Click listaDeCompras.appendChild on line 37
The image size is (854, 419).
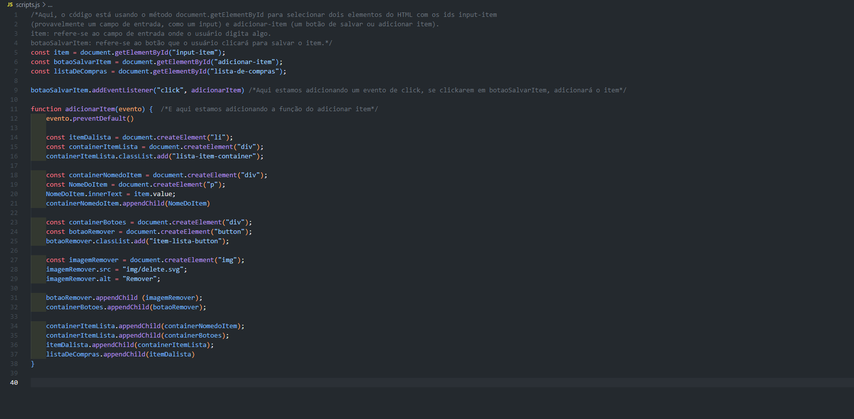point(96,354)
